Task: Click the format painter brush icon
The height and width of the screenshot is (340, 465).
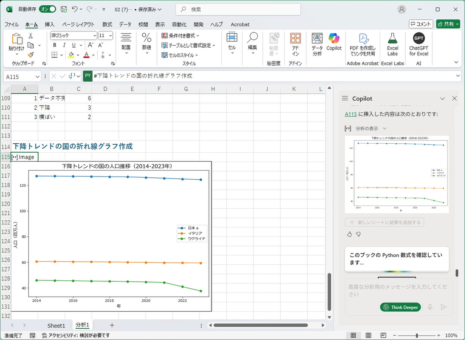Action: point(31,55)
